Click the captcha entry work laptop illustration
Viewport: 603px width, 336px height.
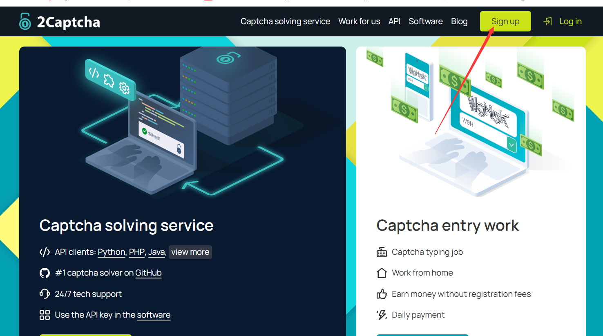point(470,127)
